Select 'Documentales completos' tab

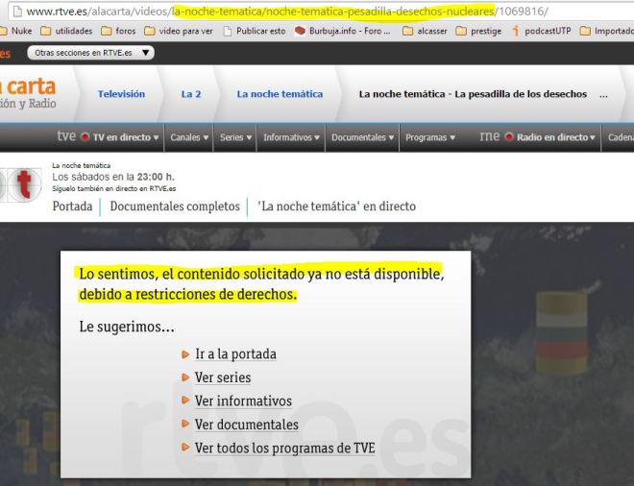point(174,207)
